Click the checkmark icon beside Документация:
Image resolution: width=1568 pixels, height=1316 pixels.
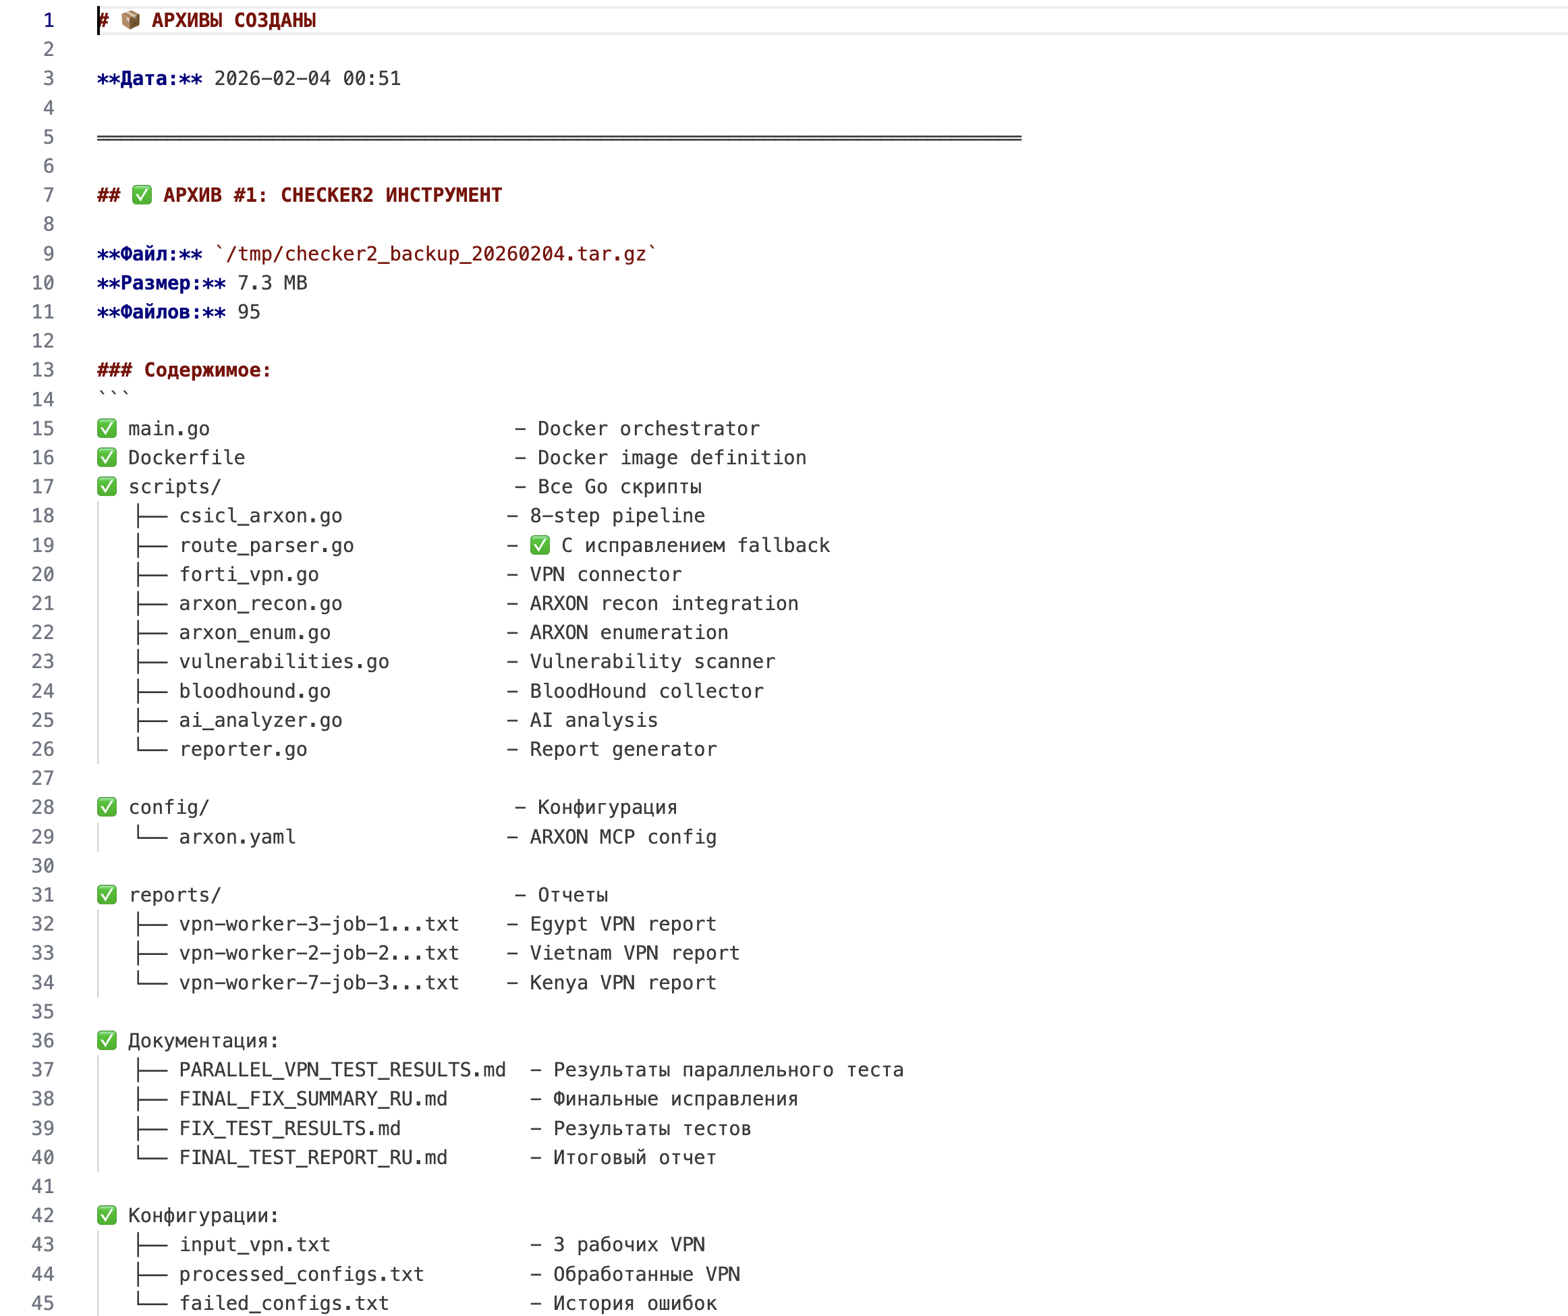click(x=107, y=1041)
